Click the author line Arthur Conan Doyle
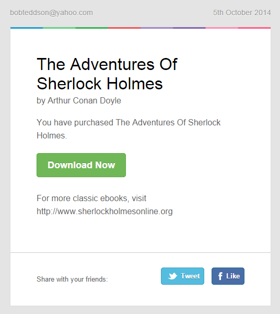The image size is (280, 314). (79, 100)
